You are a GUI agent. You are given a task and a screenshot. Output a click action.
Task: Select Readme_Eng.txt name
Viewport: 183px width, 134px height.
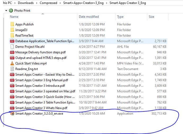[x=26, y=69]
